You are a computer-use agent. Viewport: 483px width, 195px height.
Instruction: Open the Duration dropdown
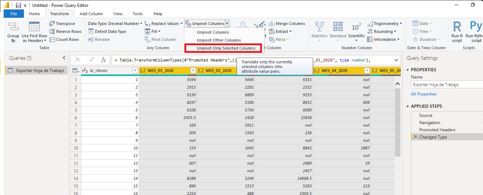click(x=427, y=40)
